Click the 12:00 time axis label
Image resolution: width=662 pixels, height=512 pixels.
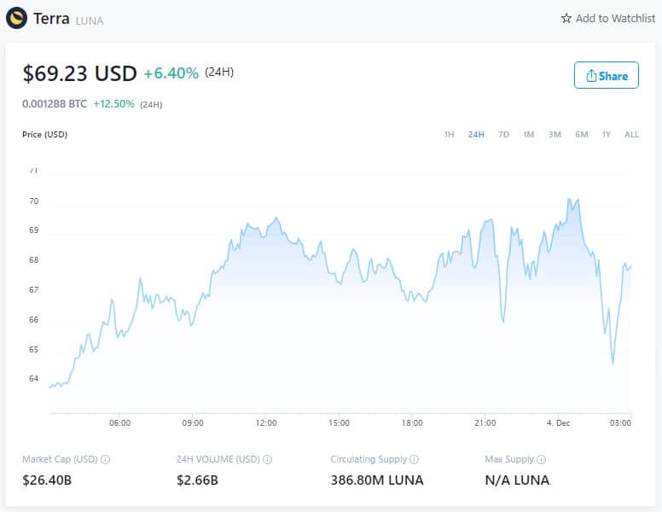[x=266, y=423]
